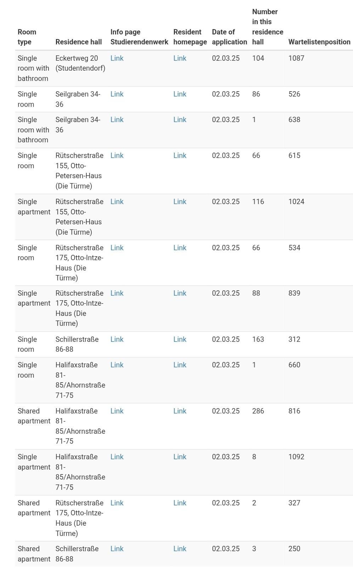Viewport: 353px width, 570px height.
Task: Click Info page link for Halifaxstraße shared apartment
Action: point(117,411)
